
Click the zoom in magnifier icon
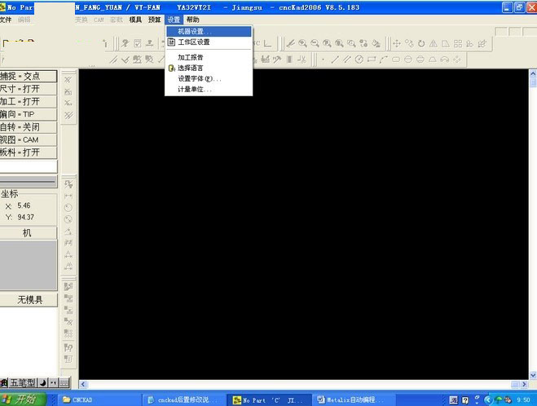pos(302,43)
